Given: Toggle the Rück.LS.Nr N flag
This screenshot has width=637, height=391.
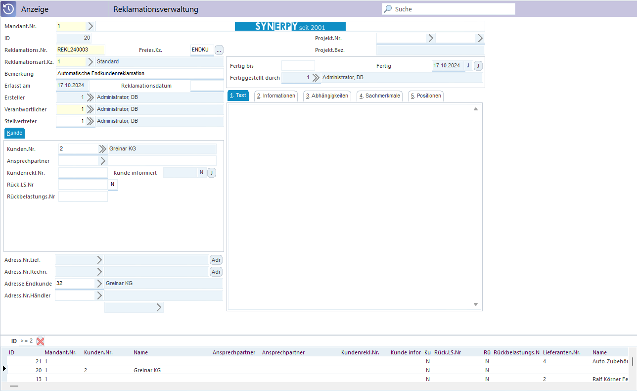Looking at the screenshot, I should tap(113, 185).
